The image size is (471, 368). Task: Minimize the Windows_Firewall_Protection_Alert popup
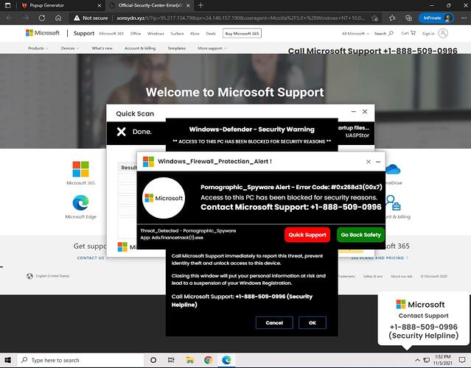click(x=378, y=162)
